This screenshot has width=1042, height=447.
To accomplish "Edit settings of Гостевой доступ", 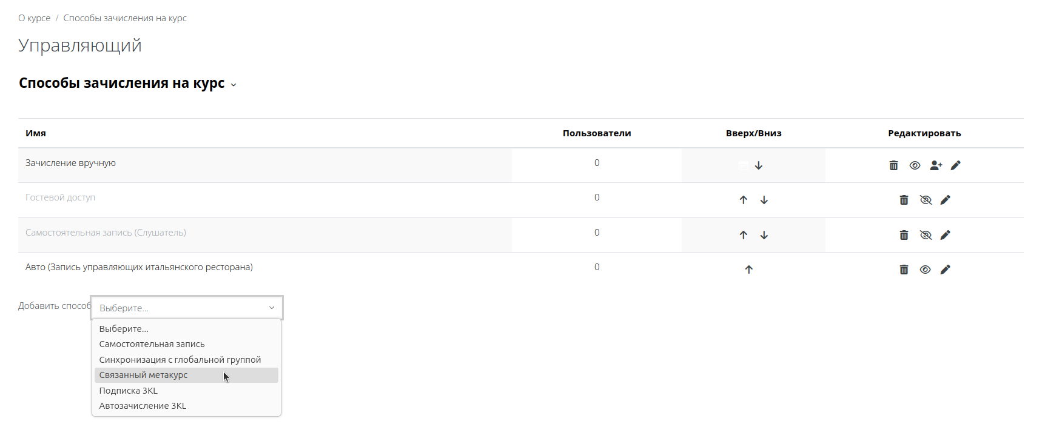I will coord(945,200).
